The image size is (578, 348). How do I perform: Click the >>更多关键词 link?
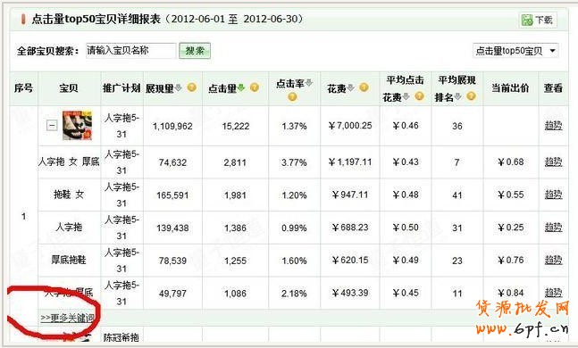click(67, 318)
